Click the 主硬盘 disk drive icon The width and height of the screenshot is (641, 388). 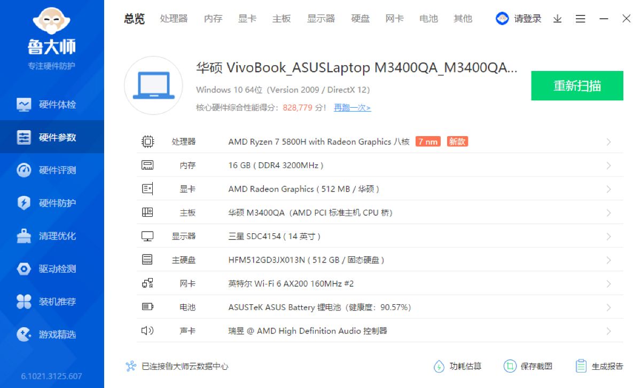[x=147, y=260]
